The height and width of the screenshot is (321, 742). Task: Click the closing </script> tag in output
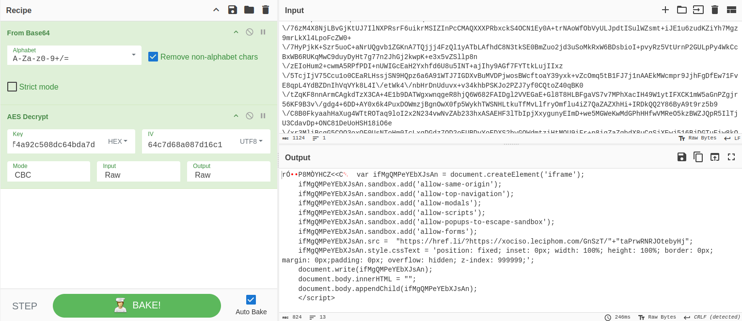pos(316,298)
